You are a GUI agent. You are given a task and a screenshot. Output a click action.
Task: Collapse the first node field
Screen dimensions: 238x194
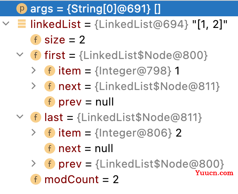point(20,55)
